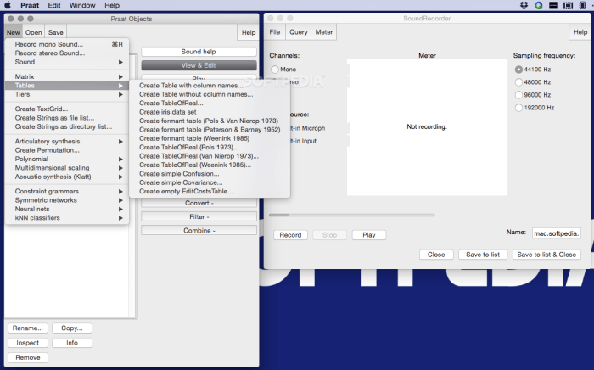Choose Record mono Sound...

[x=67, y=44]
